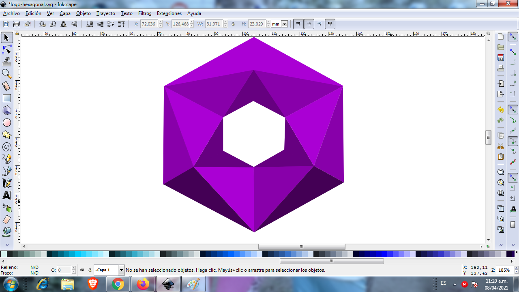Open the mm units dropdown
The width and height of the screenshot is (519, 292).
[x=285, y=24]
